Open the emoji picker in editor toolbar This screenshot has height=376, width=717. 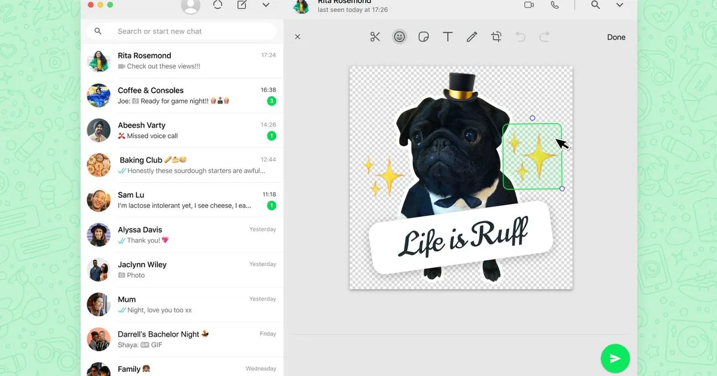click(x=399, y=37)
